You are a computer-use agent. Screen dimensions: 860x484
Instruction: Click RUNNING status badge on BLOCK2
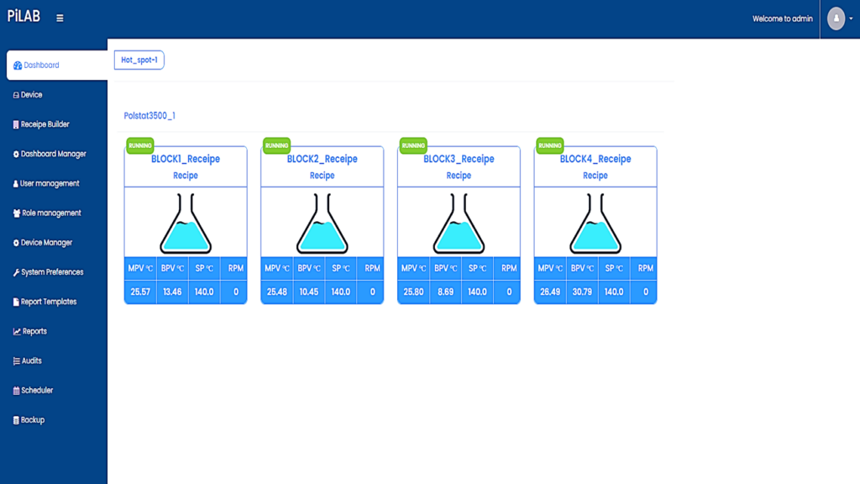(x=276, y=145)
